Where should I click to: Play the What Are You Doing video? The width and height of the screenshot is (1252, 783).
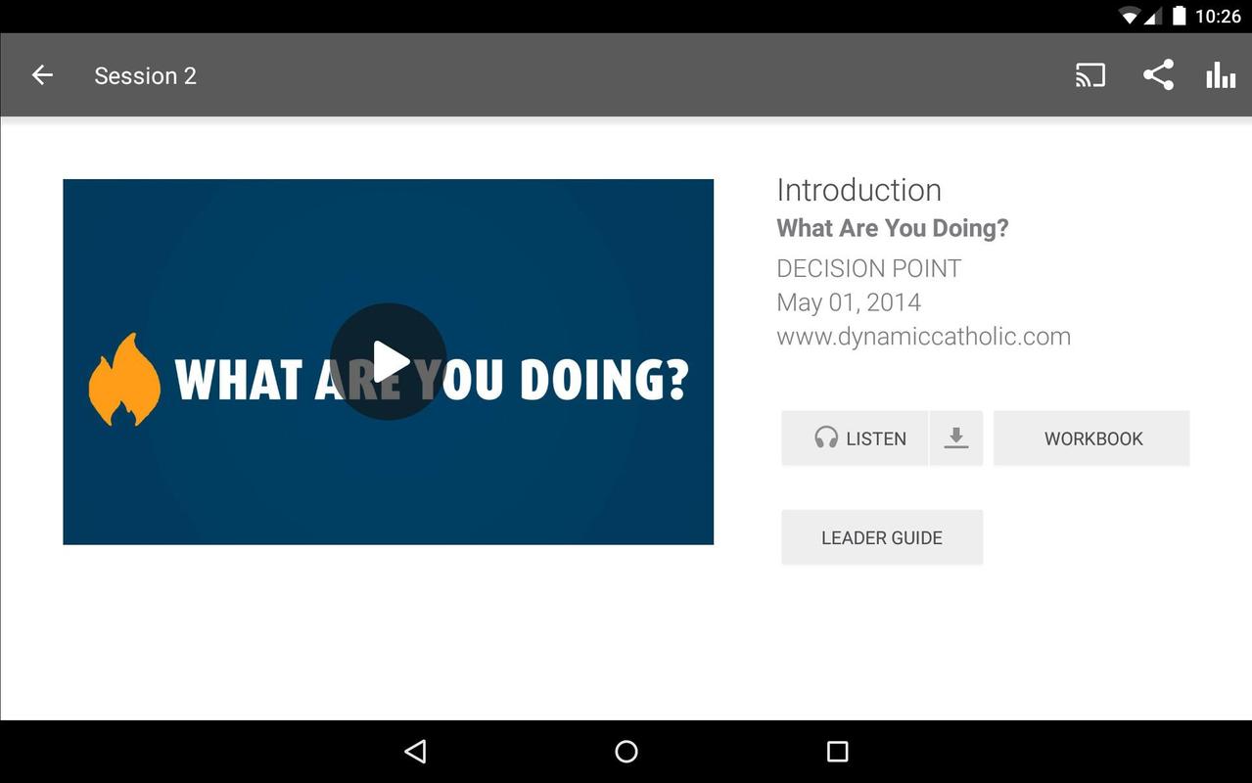pos(389,361)
